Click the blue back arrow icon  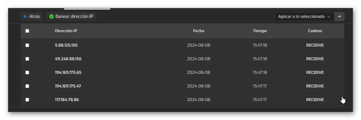point(25,17)
